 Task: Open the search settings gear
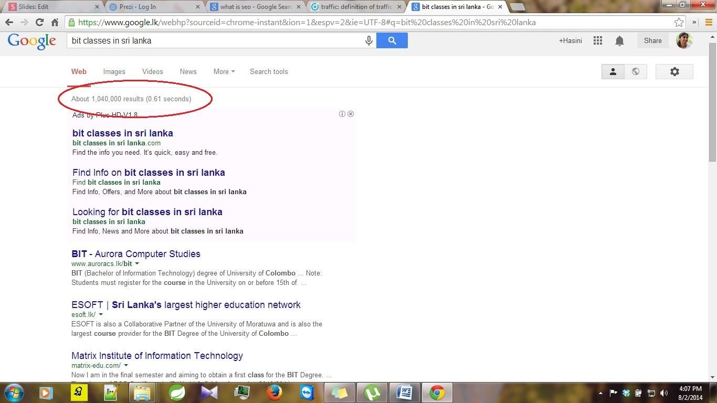pyautogui.click(x=674, y=71)
